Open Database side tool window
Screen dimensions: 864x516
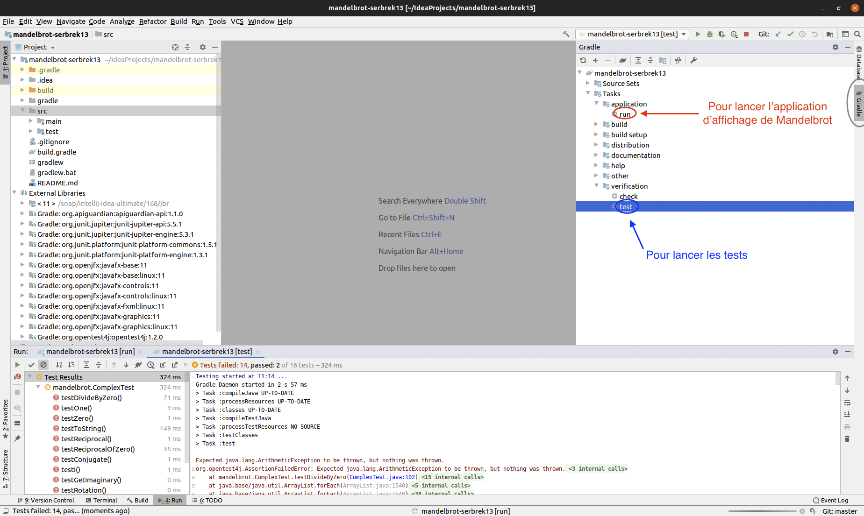859,62
